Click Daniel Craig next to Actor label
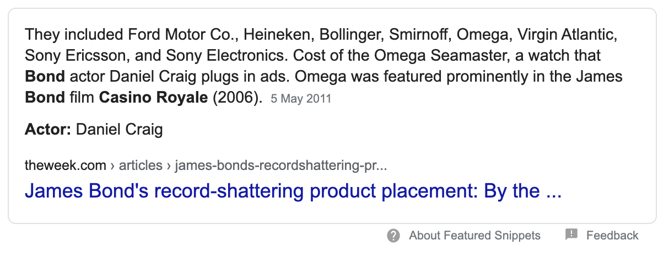The height and width of the screenshot is (256, 669). click(119, 130)
